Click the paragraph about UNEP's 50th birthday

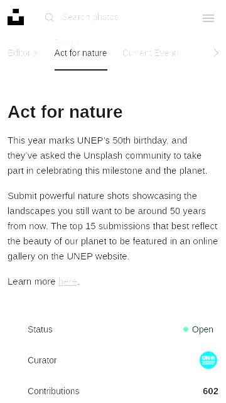point(107,156)
